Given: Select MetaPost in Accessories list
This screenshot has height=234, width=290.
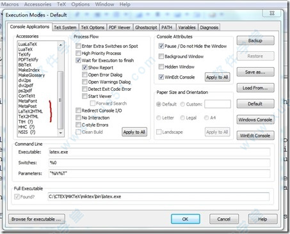Looking at the screenshot, I should click(x=28, y=106).
